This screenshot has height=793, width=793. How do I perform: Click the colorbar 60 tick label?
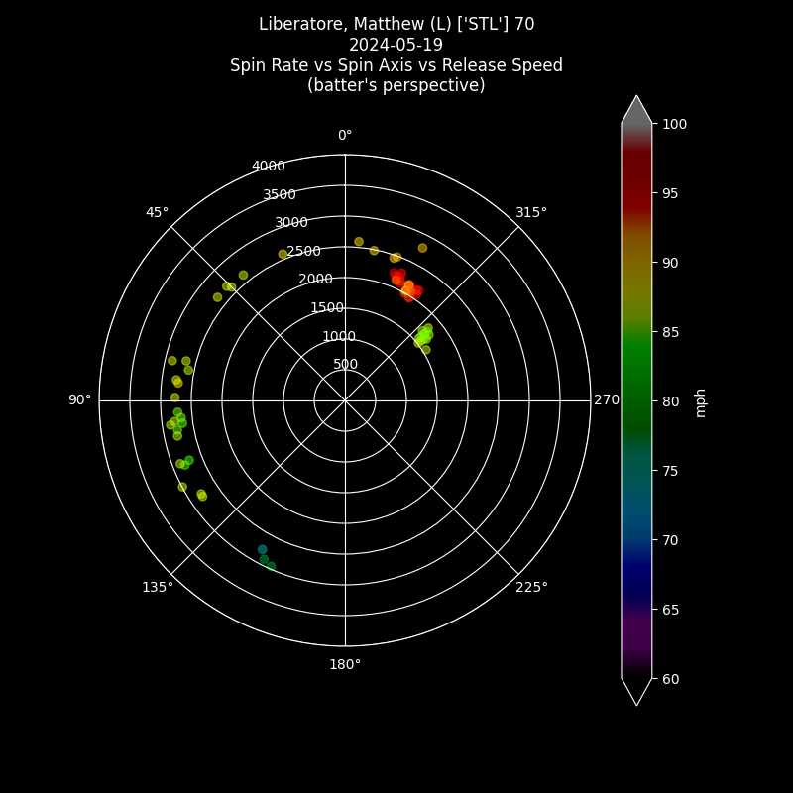click(670, 679)
